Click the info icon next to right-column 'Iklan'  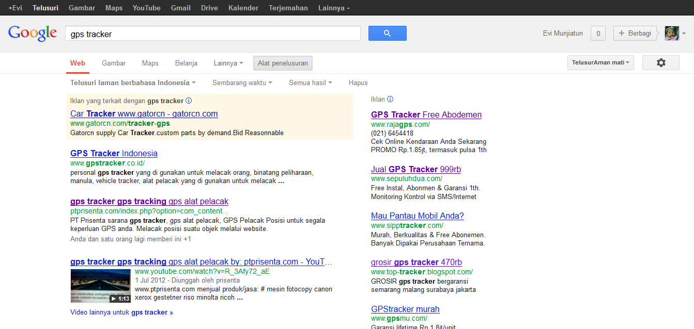[x=390, y=100]
